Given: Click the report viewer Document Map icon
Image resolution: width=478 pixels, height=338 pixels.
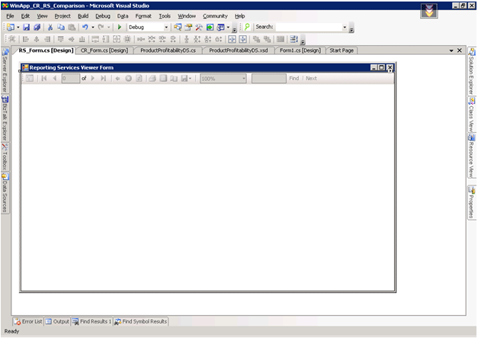Looking at the screenshot, I should click(x=30, y=79).
